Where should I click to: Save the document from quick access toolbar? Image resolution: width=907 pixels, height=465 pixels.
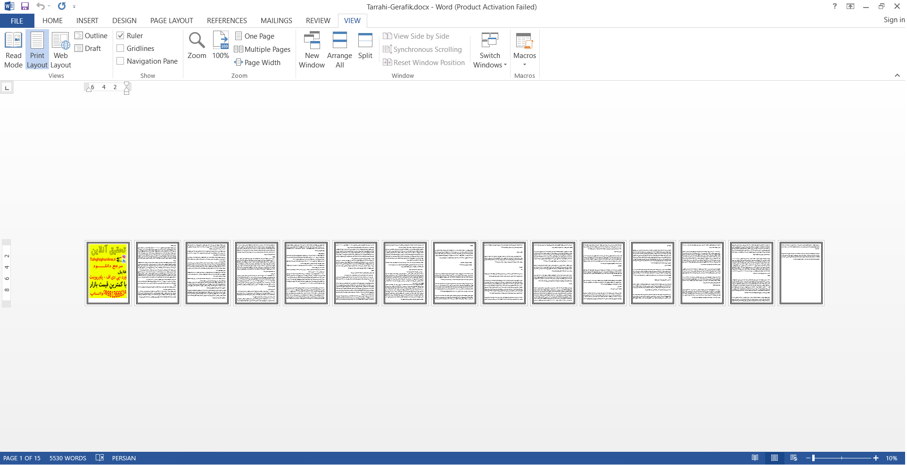click(x=25, y=7)
